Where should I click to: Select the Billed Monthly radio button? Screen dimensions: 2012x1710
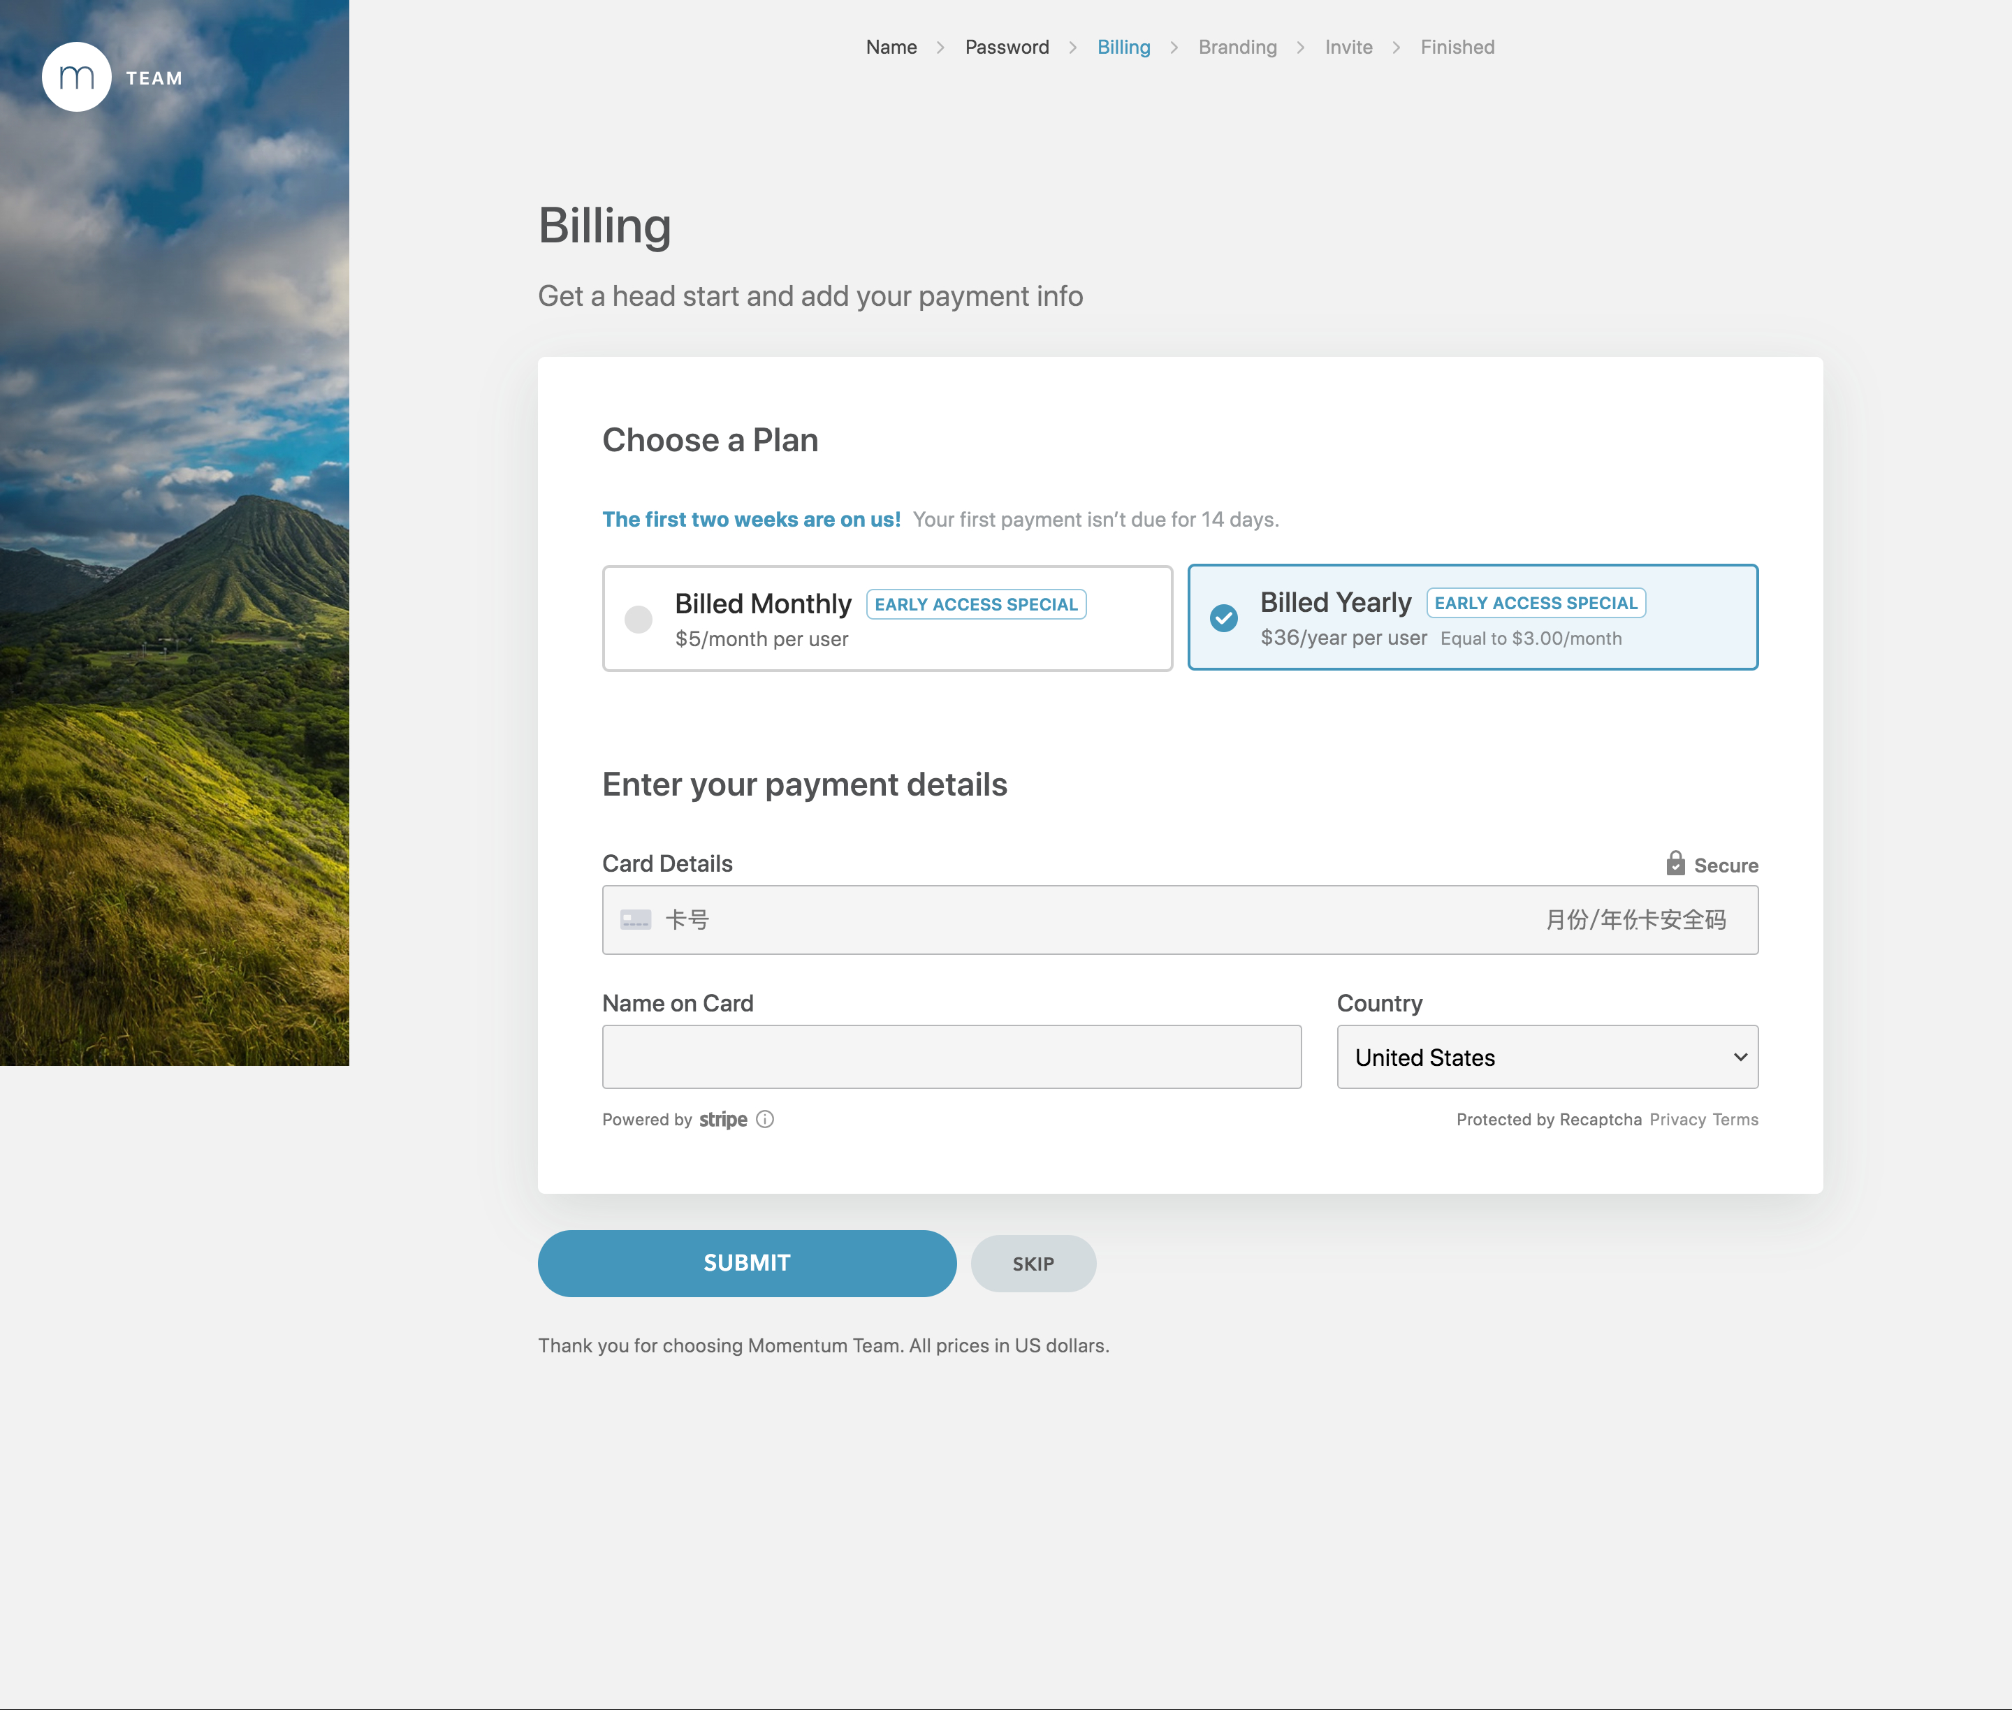click(638, 618)
